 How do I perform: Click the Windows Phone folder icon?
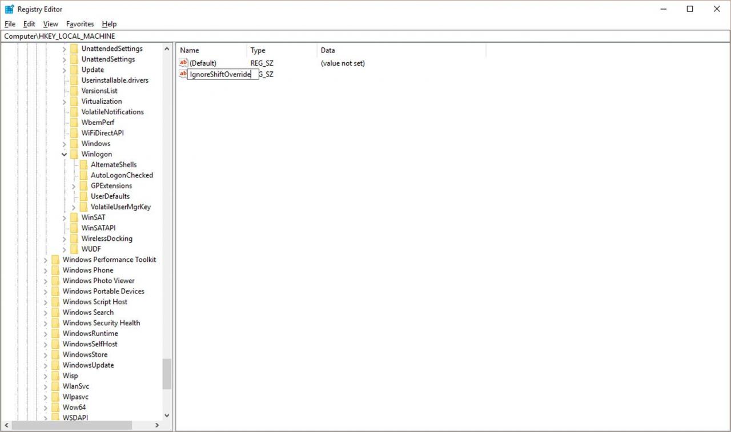coord(55,270)
